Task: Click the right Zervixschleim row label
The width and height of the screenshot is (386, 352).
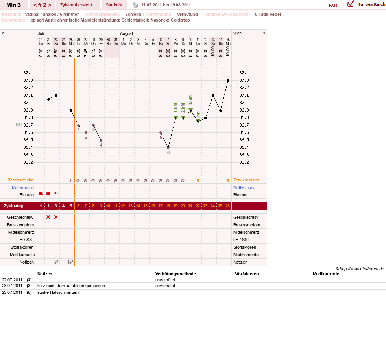Action: pos(246,180)
